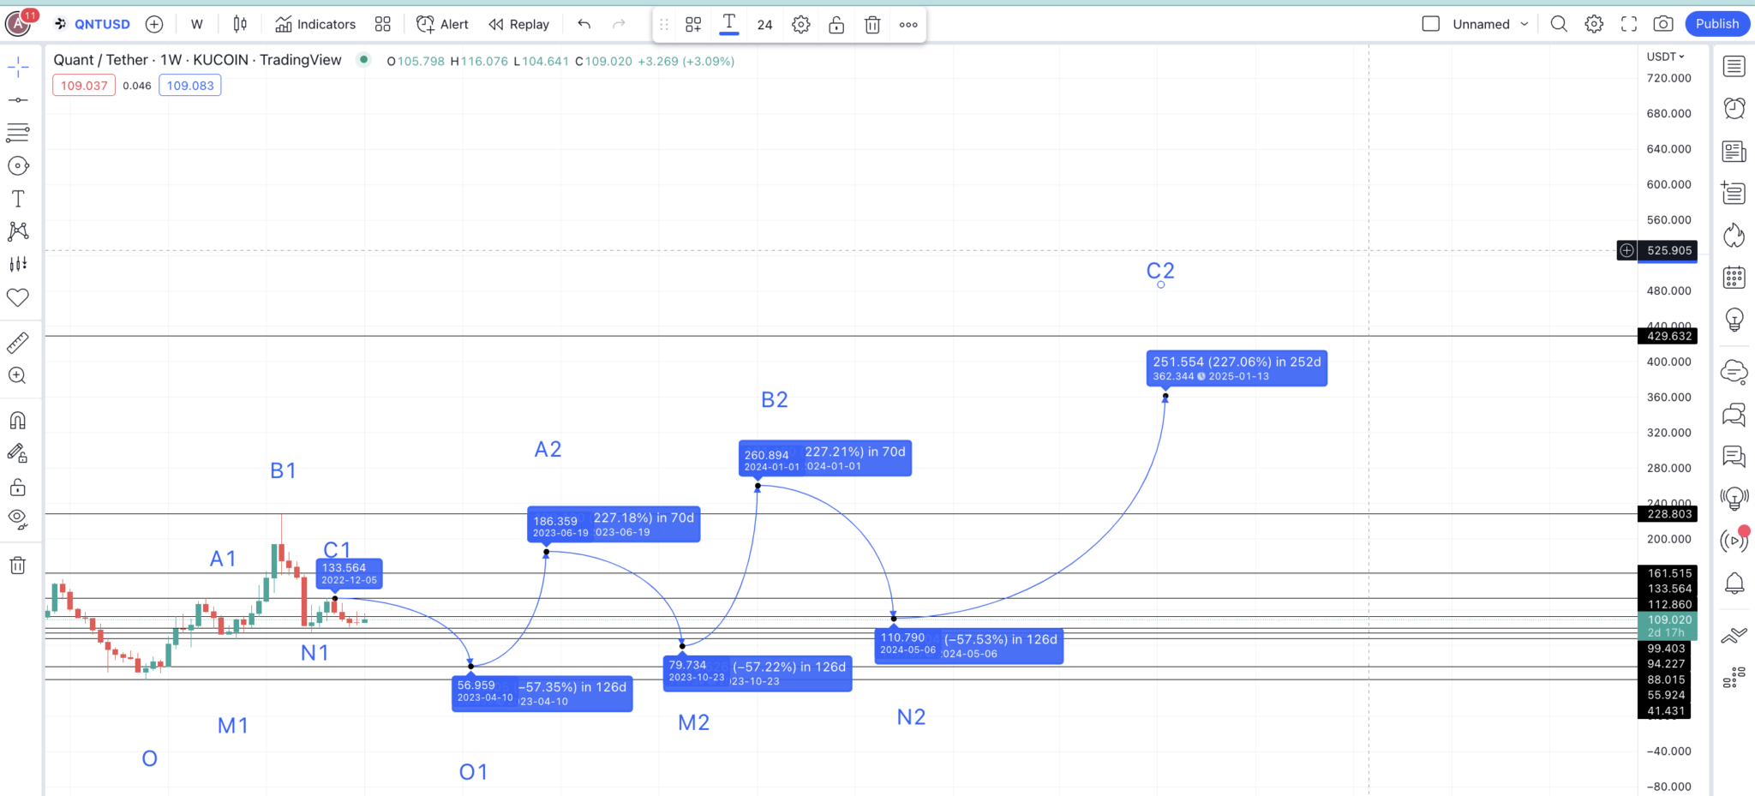
Task: Open the USDT currency dropdown
Action: pos(1665,57)
